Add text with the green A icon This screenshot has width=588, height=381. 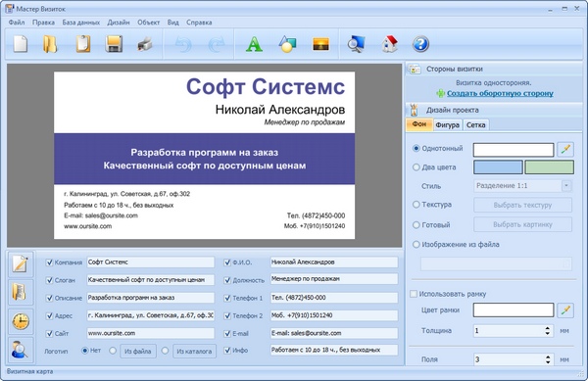pos(254,44)
